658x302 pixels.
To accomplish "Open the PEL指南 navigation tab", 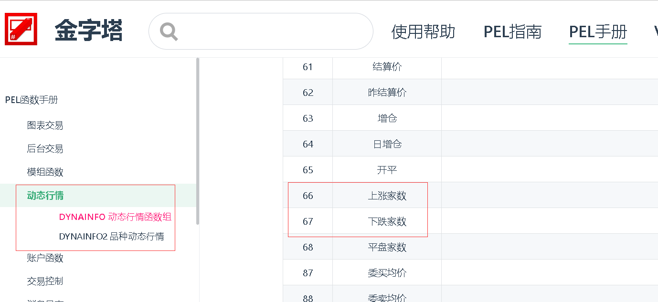I will pyautogui.click(x=512, y=32).
